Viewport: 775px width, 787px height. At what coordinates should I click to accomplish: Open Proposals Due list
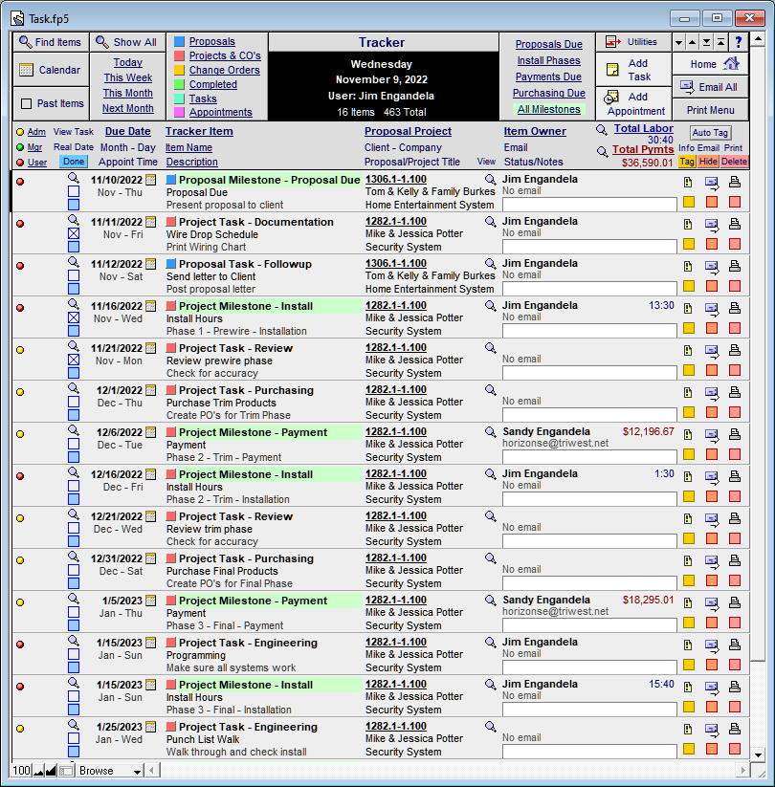[x=549, y=44]
